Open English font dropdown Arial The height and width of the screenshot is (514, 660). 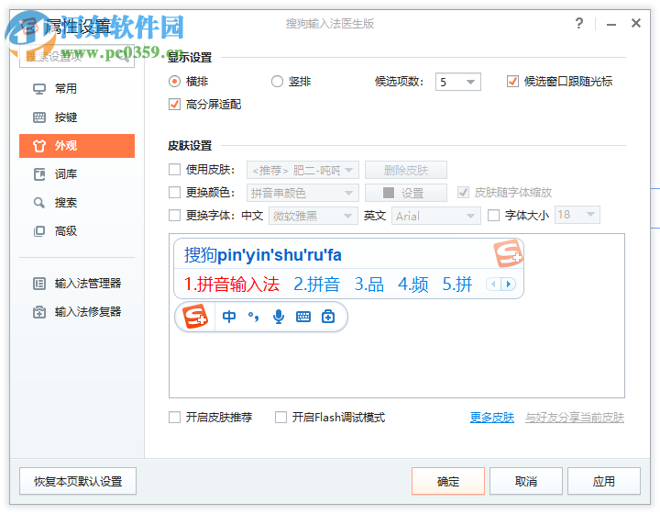point(435,216)
